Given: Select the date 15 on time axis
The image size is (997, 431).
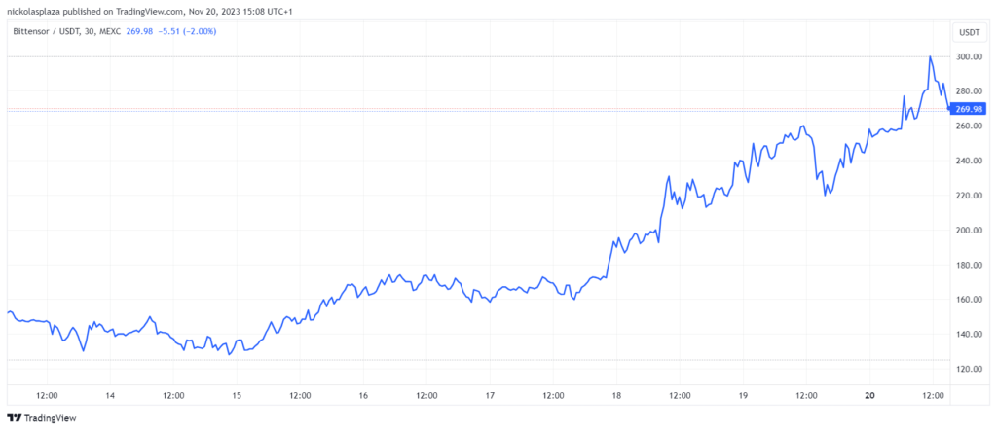Looking at the screenshot, I should click(x=237, y=395).
